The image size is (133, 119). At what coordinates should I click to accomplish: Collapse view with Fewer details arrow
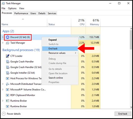coord(4,114)
